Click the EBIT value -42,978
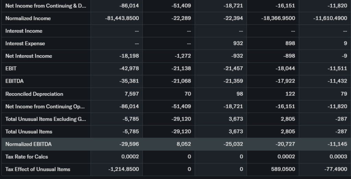 pos(129,68)
